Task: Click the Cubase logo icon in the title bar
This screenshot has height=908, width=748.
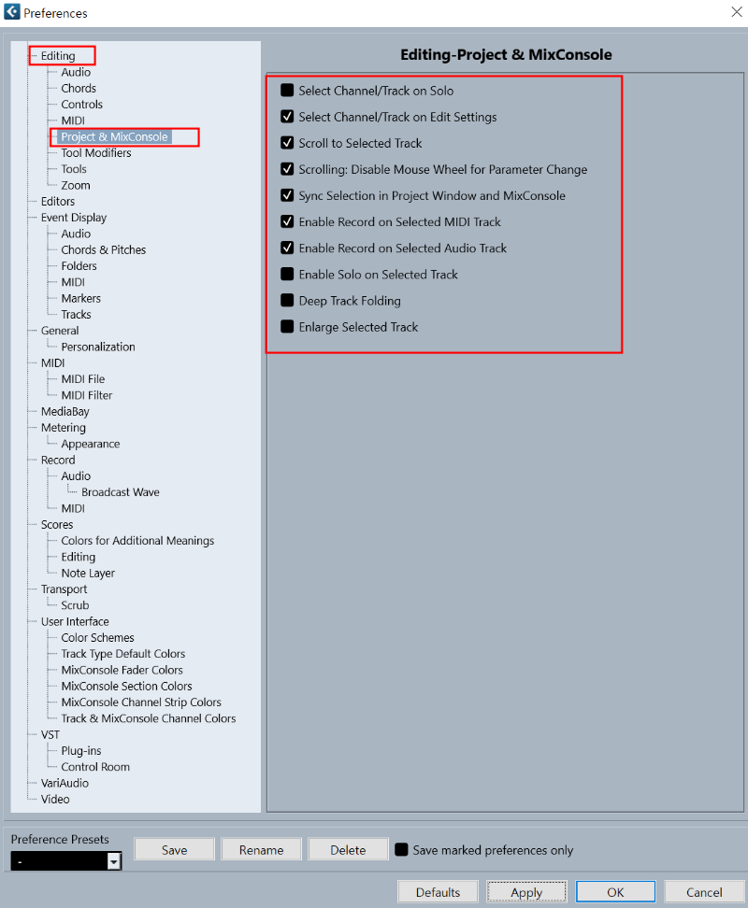Action: (13, 12)
